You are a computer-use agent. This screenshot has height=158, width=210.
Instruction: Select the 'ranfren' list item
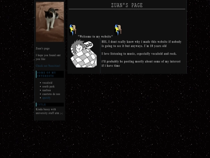[47, 90]
